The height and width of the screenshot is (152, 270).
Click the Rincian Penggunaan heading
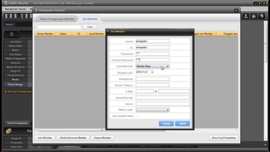pos(20,92)
